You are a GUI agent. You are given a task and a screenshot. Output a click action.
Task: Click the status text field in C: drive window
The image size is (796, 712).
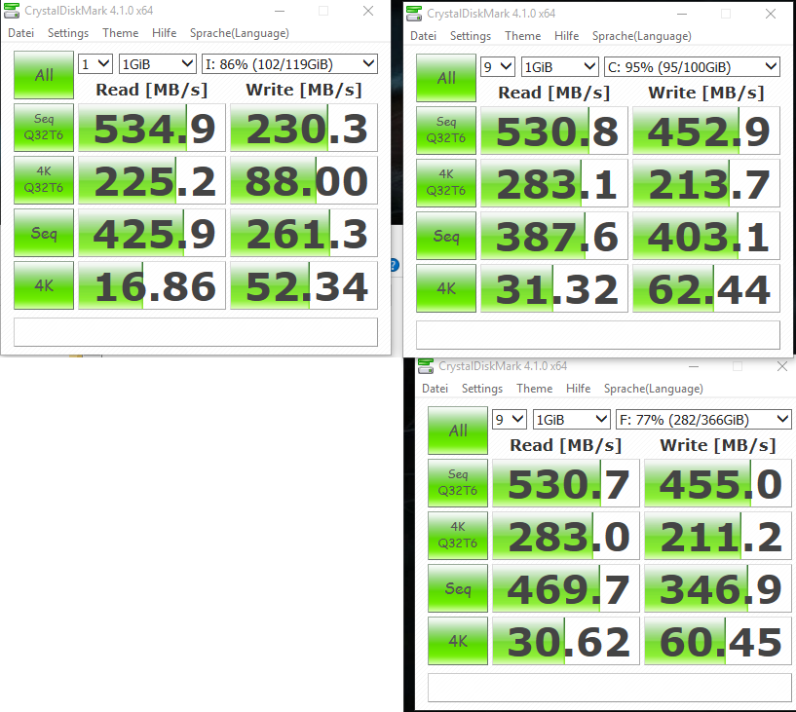pos(598,335)
